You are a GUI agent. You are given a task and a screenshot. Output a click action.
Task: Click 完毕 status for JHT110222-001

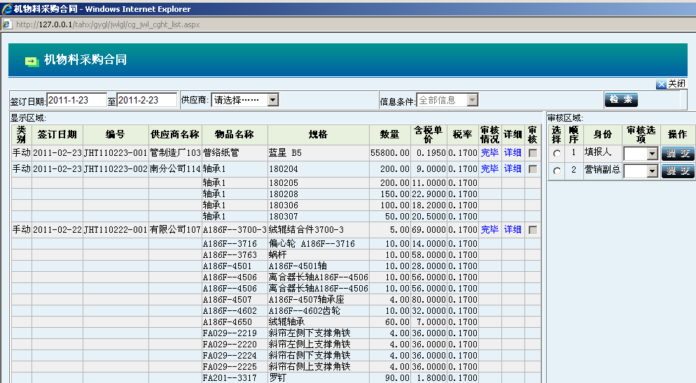click(489, 229)
